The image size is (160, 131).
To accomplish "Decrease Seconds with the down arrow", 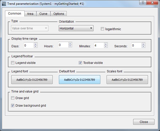I will point(143,47).
